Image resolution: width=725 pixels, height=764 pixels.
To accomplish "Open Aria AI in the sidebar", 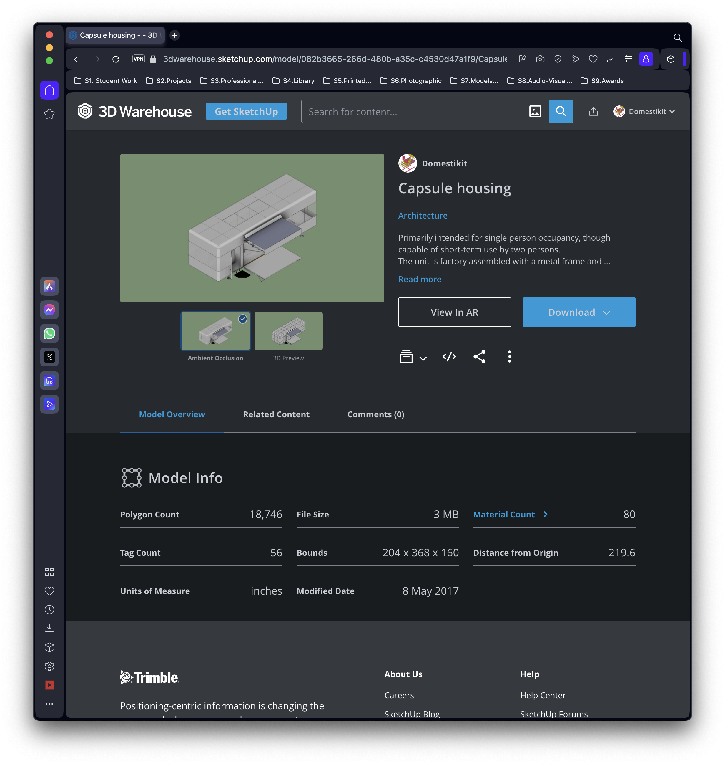I will point(49,286).
